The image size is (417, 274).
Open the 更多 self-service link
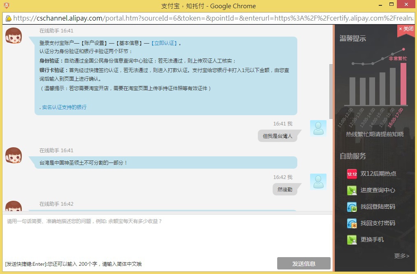coord(401,255)
